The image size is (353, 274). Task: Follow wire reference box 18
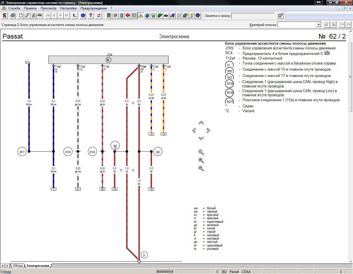115,189
